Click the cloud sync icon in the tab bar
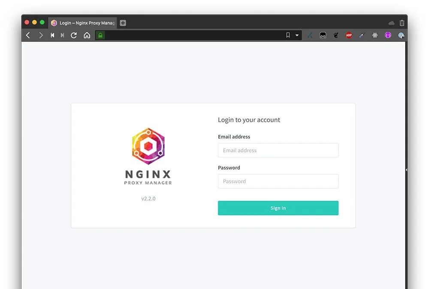This screenshot has height=289, width=429. point(391,23)
